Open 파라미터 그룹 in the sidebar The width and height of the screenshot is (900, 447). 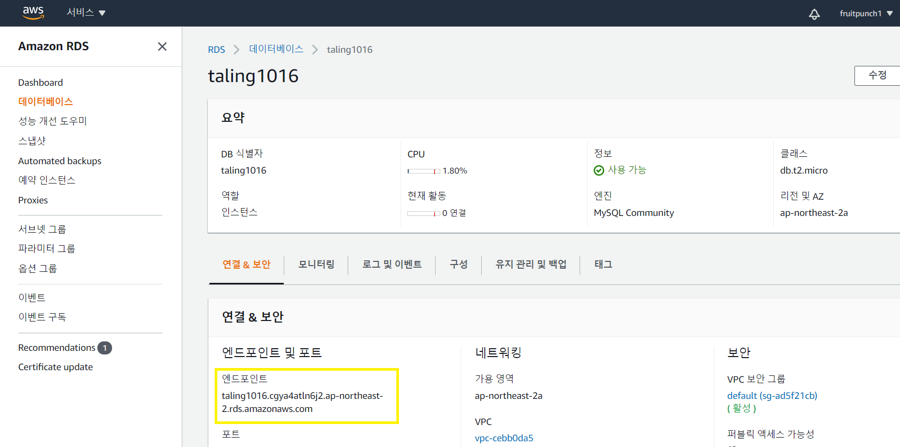tap(47, 249)
